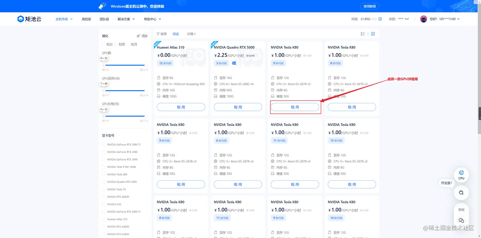The width and height of the screenshot is (481, 238).
Task: Click 硬盘 disk icon on Huawei Atlas 310 card
Action: (x=159, y=96)
